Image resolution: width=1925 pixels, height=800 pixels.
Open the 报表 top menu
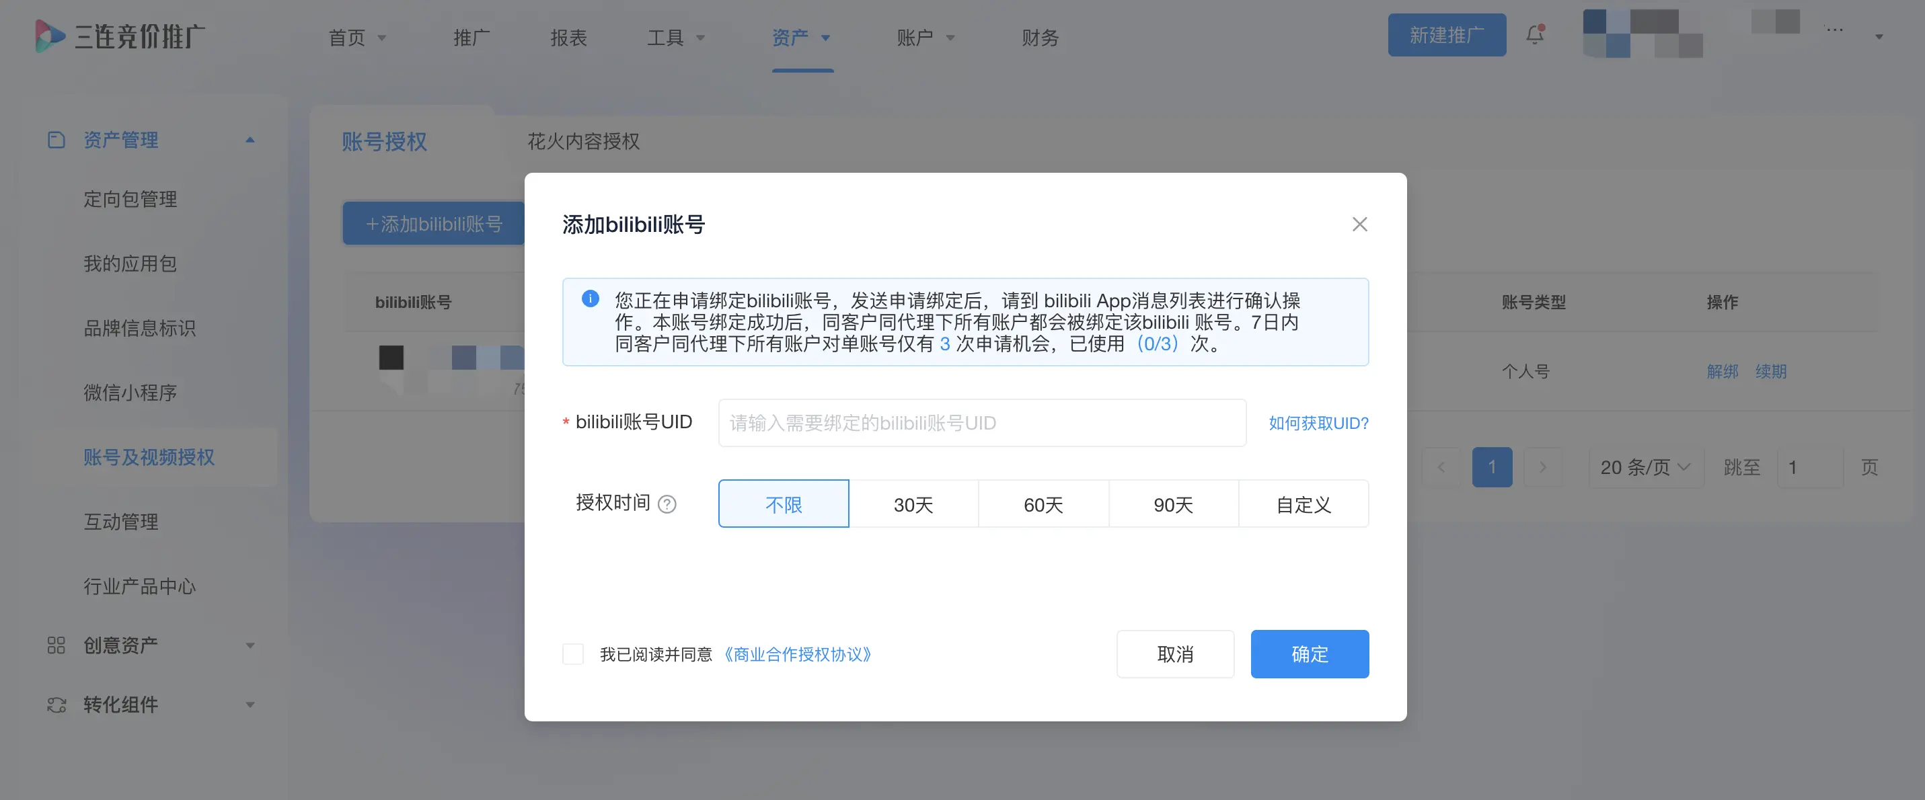pos(568,38)
